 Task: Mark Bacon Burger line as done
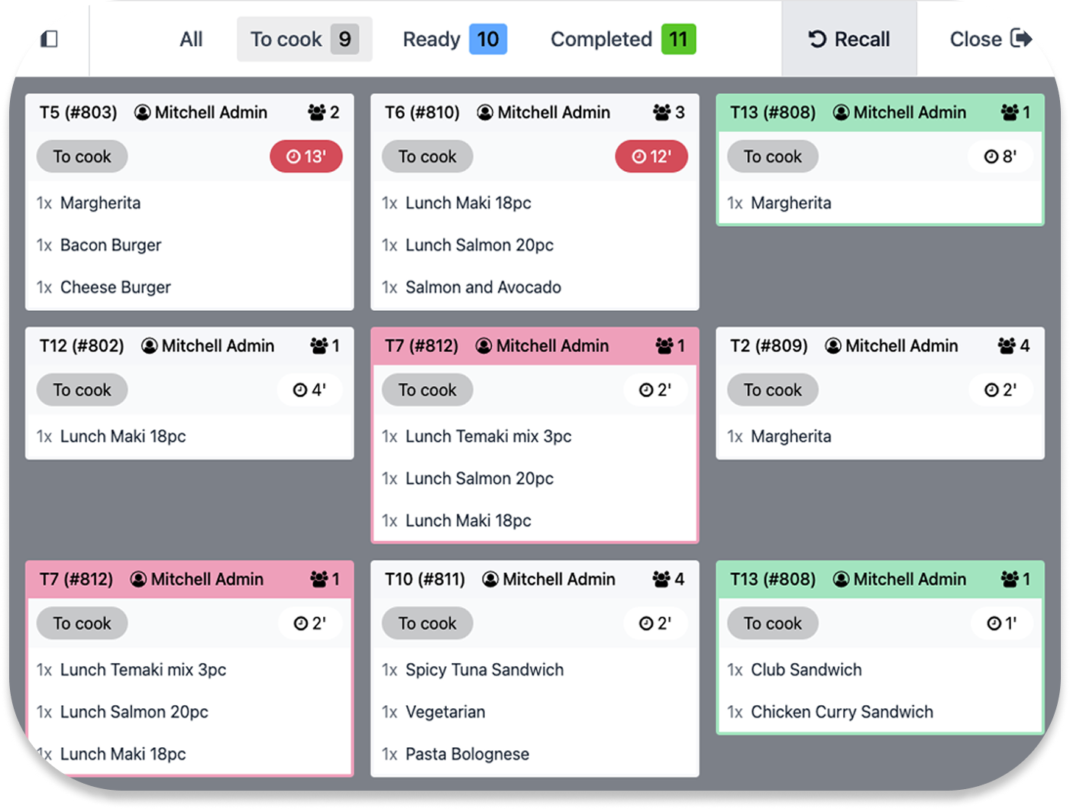pyautogui.click(x=111, y=245)
